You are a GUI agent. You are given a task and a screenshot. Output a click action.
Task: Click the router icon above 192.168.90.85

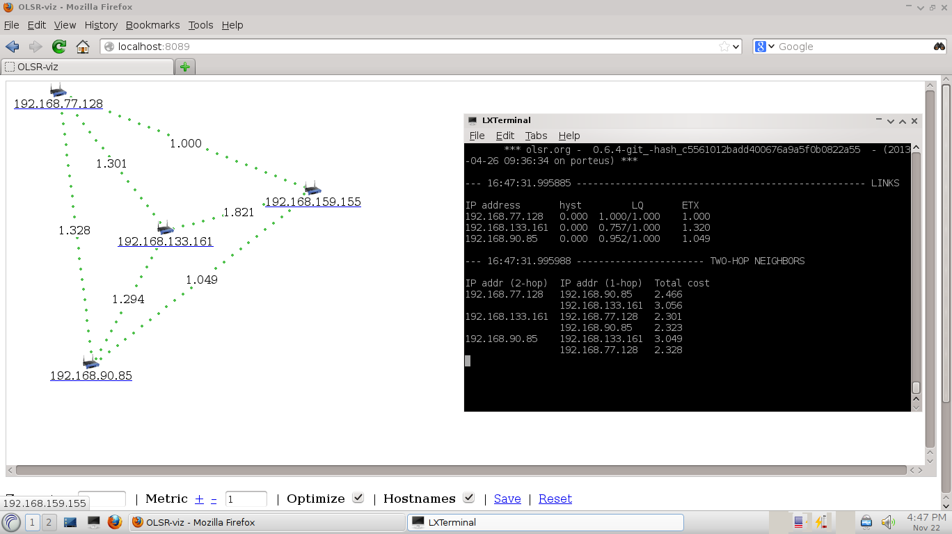(91, 362)
